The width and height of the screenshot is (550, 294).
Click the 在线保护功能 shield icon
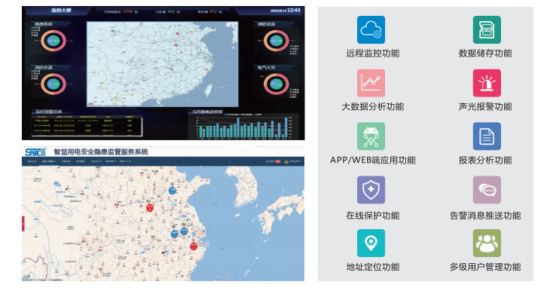click(x=371, y=190)
